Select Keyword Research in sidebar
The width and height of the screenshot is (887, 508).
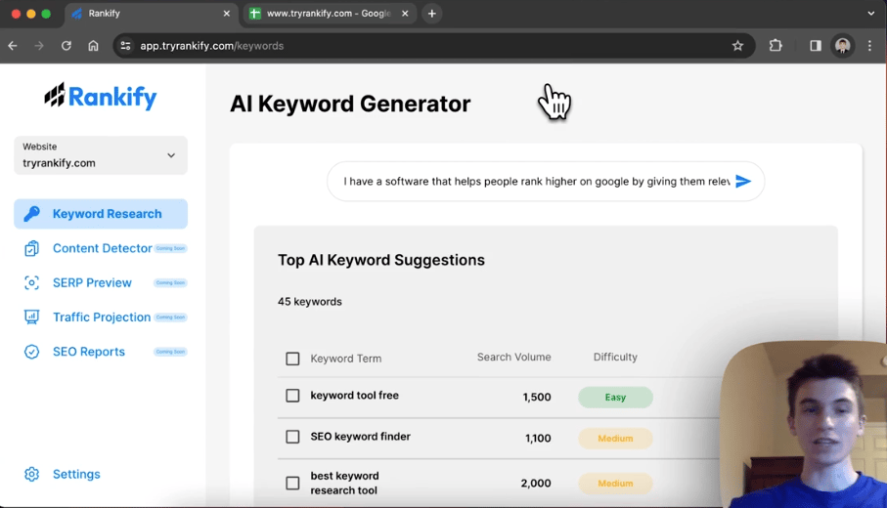(101, 214)
